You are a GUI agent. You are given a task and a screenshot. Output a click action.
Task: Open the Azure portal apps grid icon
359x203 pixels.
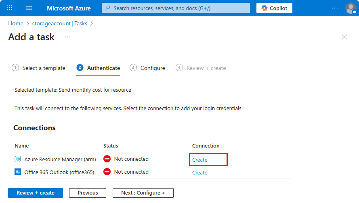(x=10, y=8)
